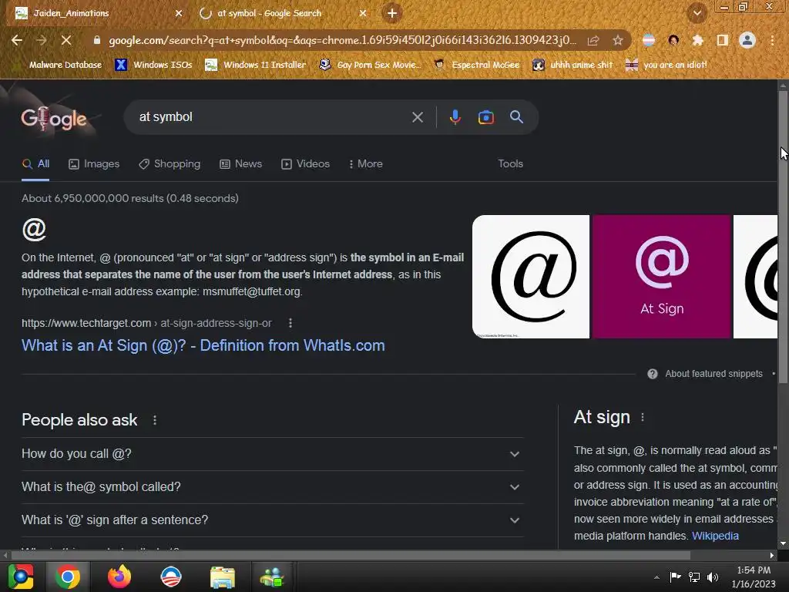The width and height of the screenshot is (789, 592).
Task: Open Windows ISOs bookmark
Action: [153, 65]
